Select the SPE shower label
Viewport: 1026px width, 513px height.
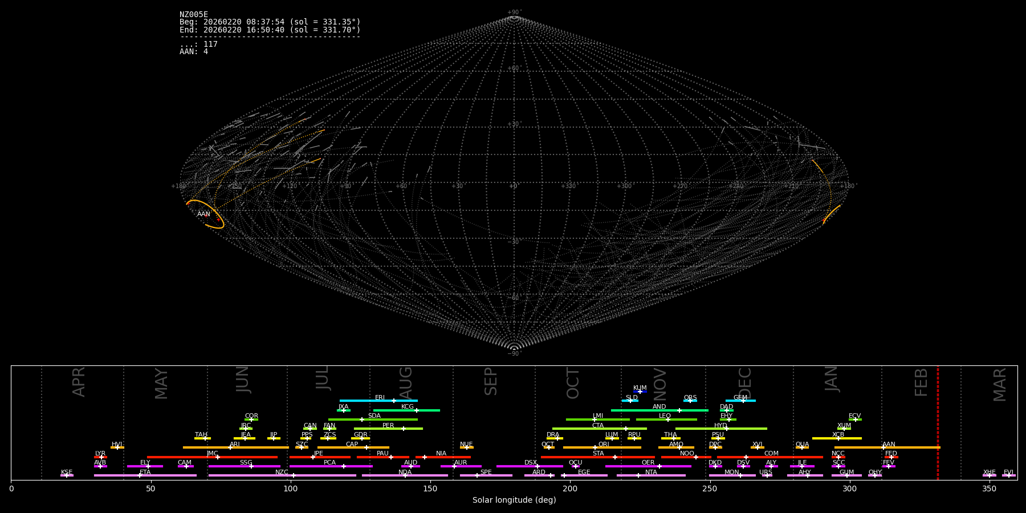click(x=486, y=473)
